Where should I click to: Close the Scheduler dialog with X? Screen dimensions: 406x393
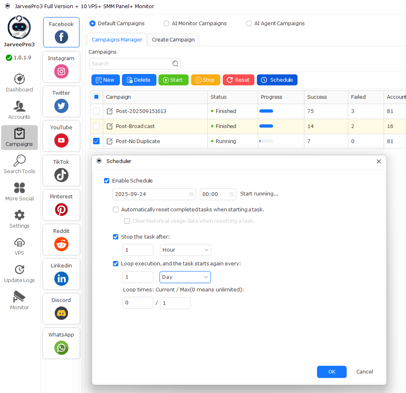click(379, 161)
